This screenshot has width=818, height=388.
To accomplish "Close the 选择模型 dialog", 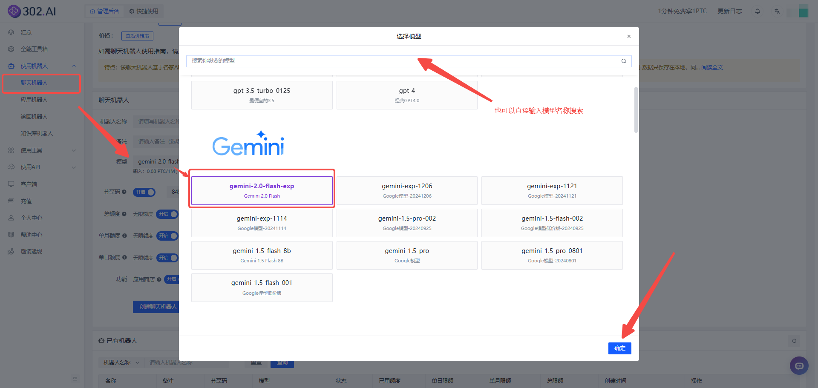I will tap(629, 36).
